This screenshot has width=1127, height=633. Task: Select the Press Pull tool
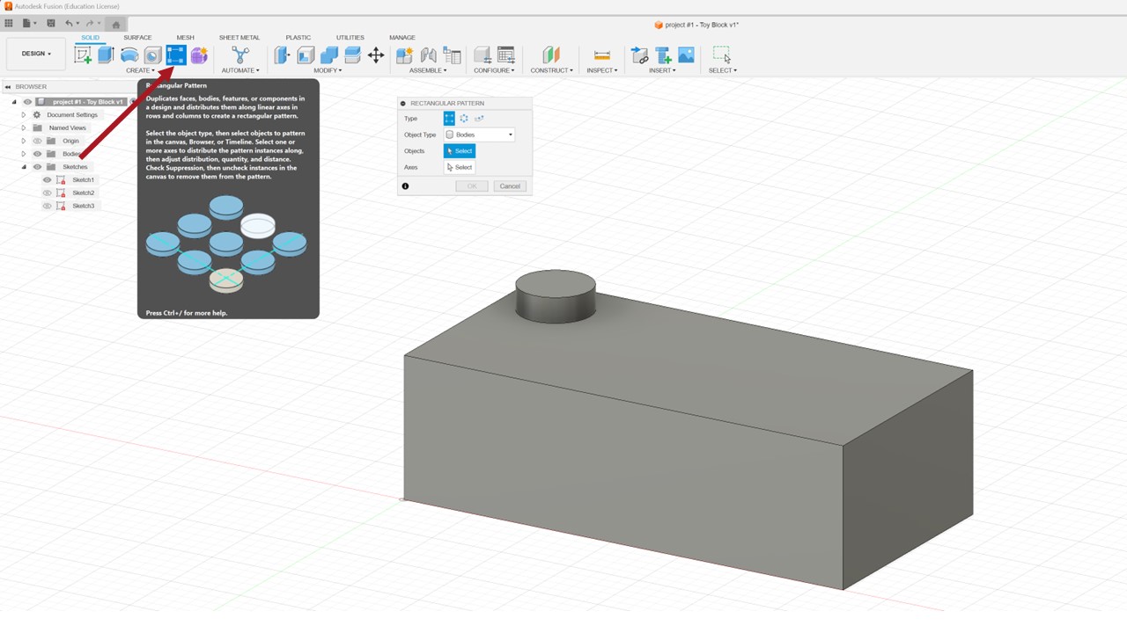point(282,55)
